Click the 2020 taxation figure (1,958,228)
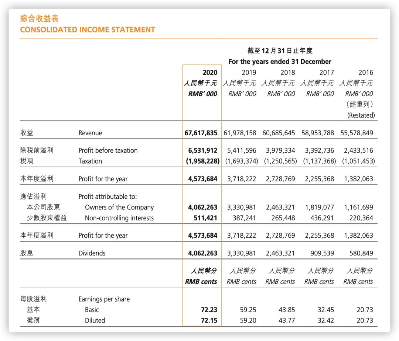 click(202, 161)
